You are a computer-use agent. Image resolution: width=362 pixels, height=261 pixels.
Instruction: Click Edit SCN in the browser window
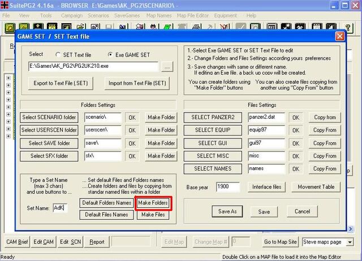point(70,242)
